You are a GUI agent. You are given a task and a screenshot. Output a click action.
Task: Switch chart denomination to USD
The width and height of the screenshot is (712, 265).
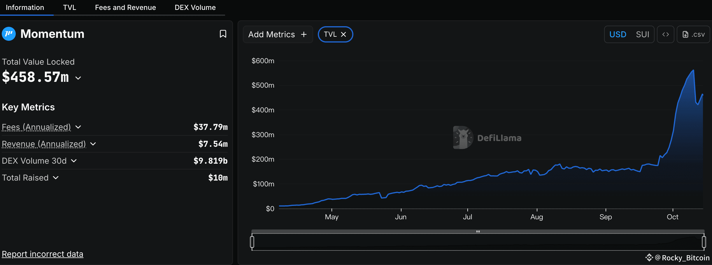click(x=618, y=34)
